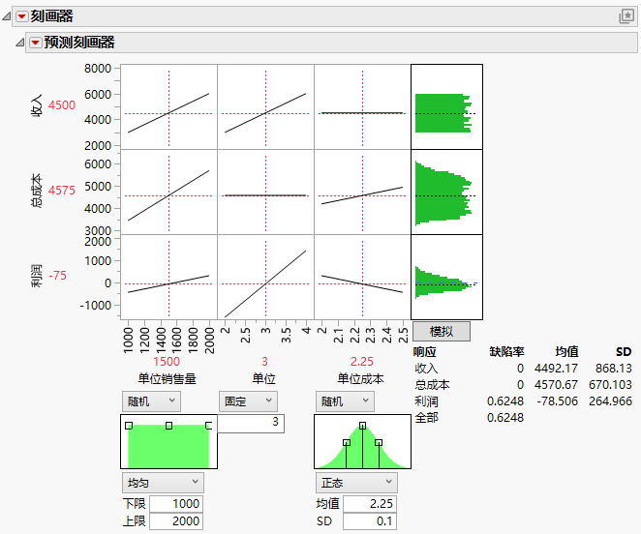Click the 总成本 simulation histogram
This screenshot has height=534, width=641.
(446, 192)
